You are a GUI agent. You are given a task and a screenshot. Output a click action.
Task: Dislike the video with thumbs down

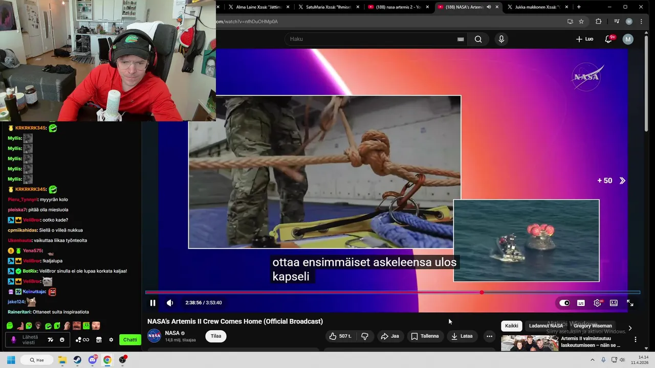pyautogui.click(x=365, y=336)
